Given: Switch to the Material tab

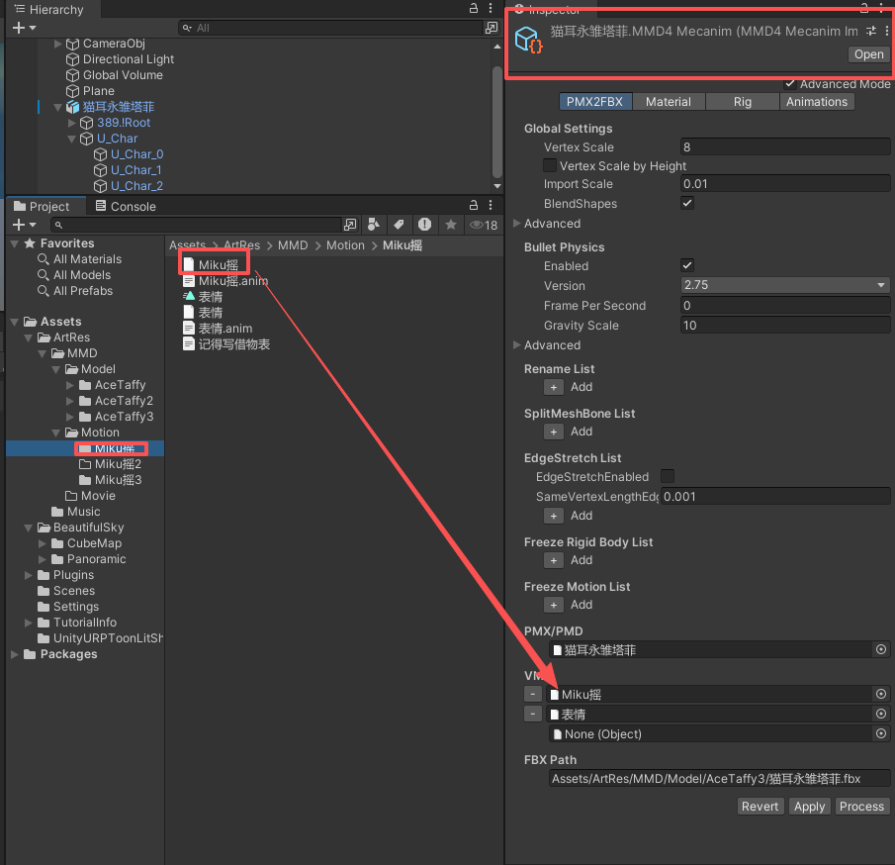Looking at the screenshot, I should click(x=669, y=102).
